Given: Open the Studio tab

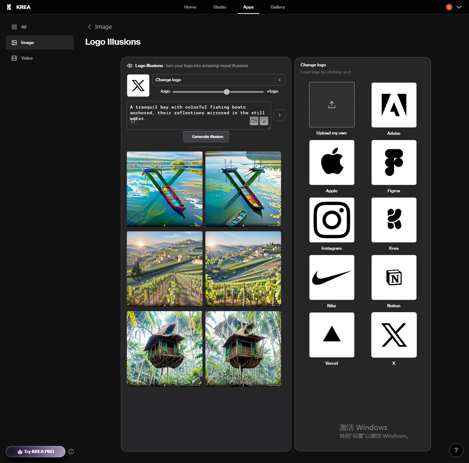Looking at the screenshot, I should (220, 7).
